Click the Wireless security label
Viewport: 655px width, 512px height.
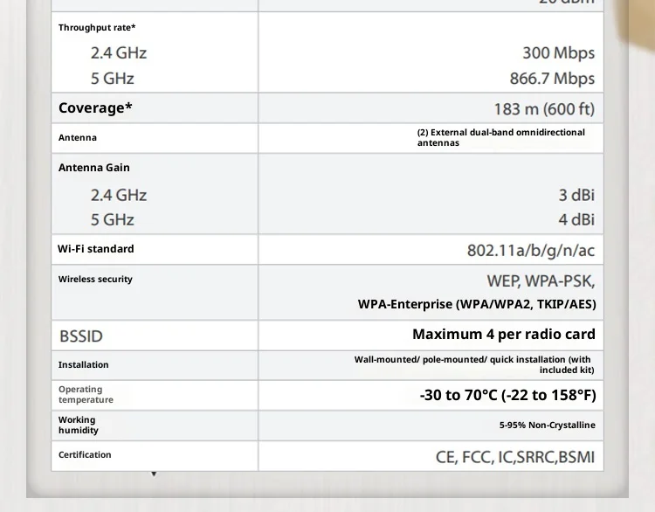coord(95,280)
